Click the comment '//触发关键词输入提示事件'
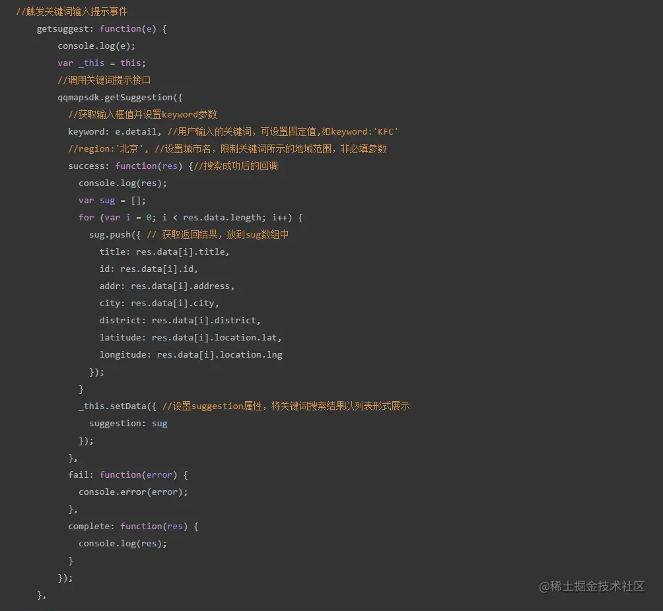The width and height of the screenshot is (663, 611). click(71, 11)
